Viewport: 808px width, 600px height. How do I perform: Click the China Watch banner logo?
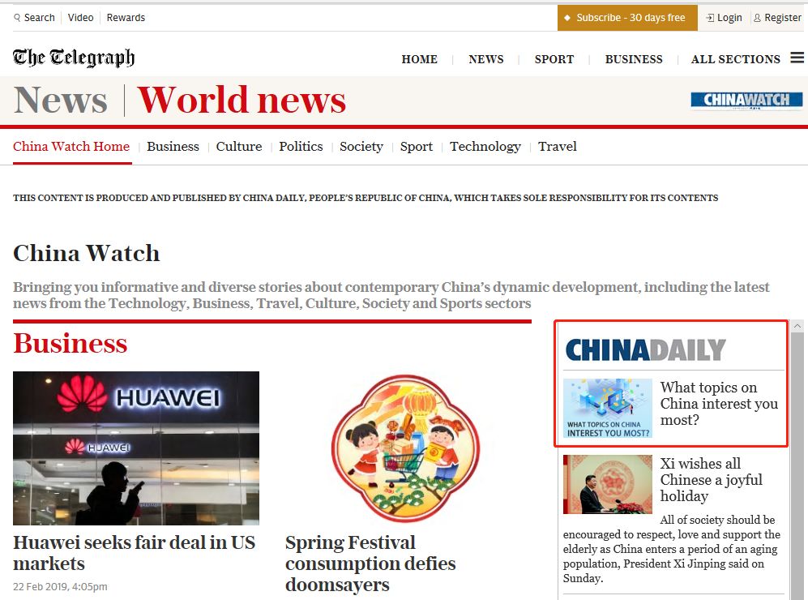746,100
